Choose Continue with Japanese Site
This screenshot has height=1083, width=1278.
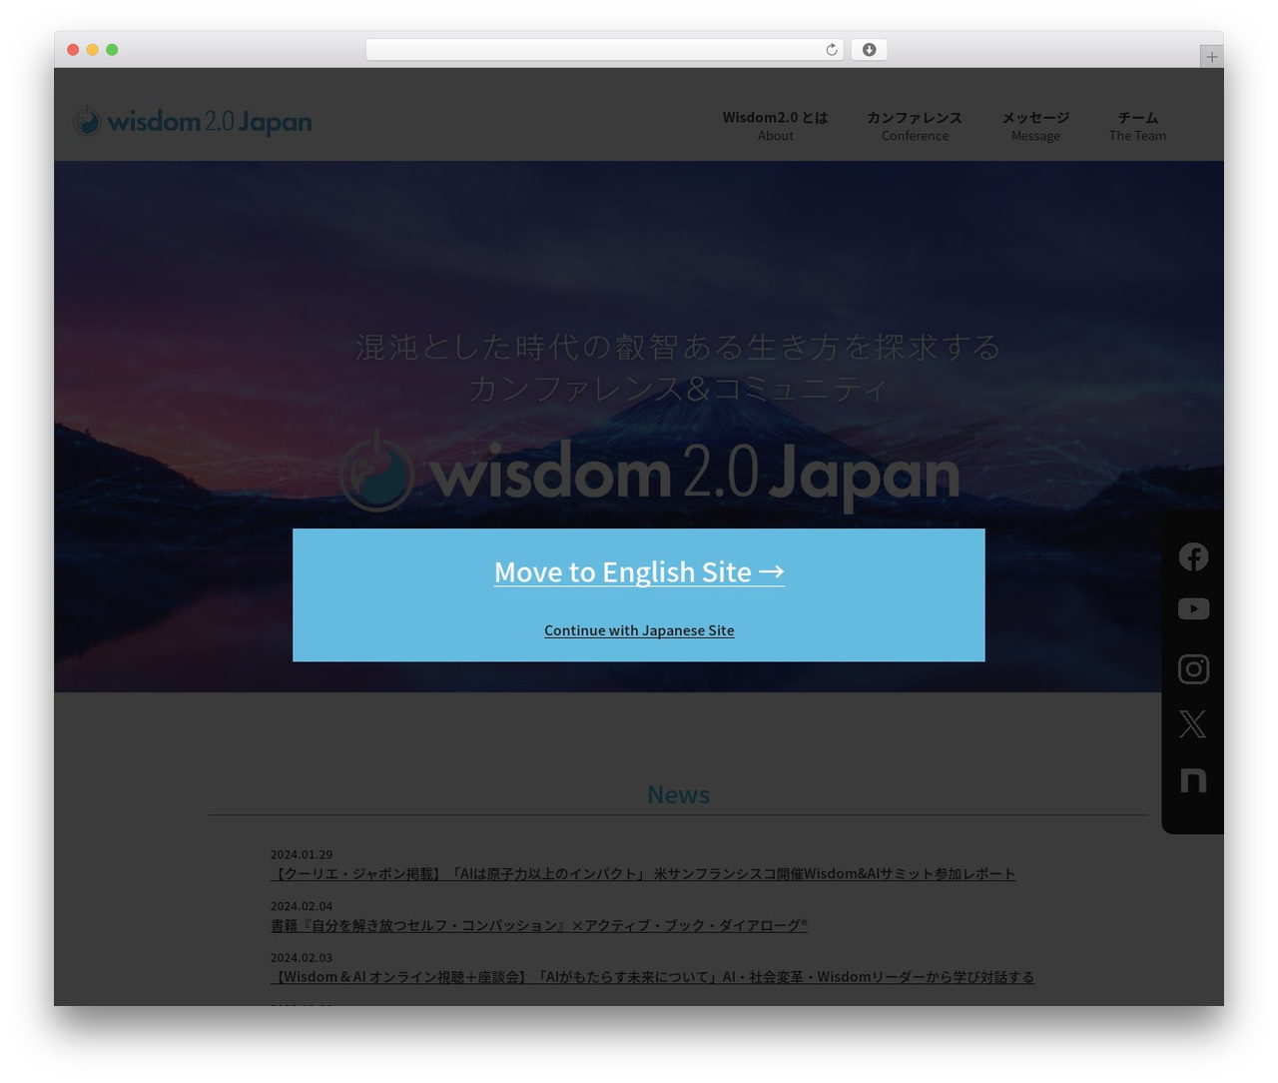click(x=639, y=630)
